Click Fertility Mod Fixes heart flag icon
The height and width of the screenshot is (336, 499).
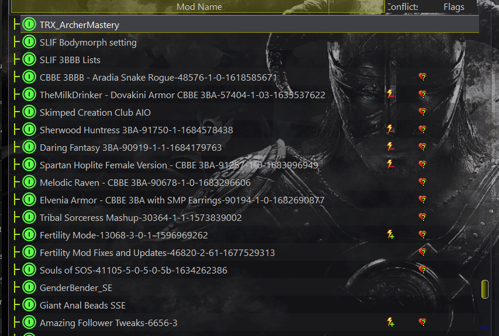(422, 252)
